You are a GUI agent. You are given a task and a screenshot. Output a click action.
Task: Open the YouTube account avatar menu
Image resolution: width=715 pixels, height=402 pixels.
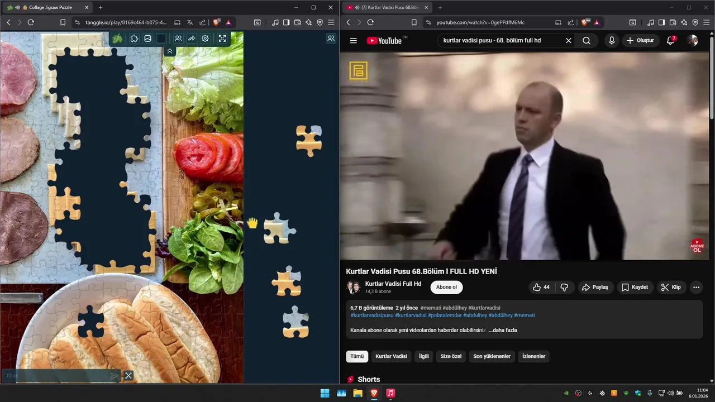click(693, 40)
